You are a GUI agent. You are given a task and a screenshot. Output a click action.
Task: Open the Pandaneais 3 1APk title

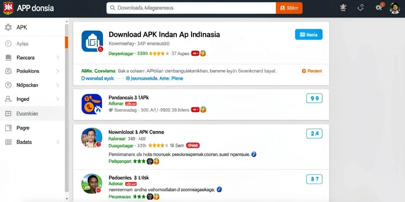129,98
